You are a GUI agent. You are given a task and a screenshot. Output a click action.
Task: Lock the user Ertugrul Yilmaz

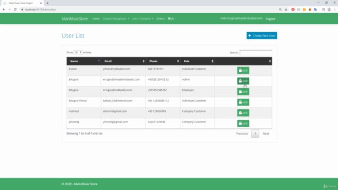pyautogui.click(x=243, y=102)
